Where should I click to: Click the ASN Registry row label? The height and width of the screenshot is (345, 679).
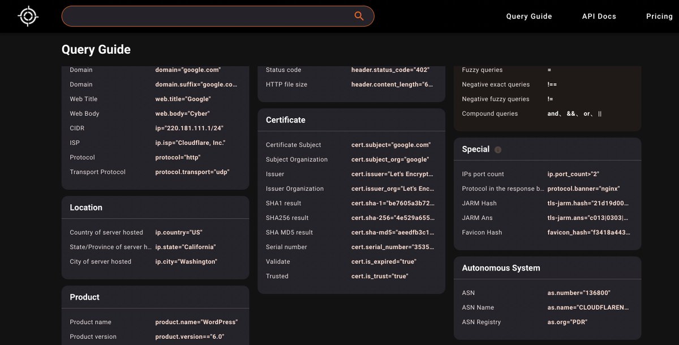tap(482, 322)
